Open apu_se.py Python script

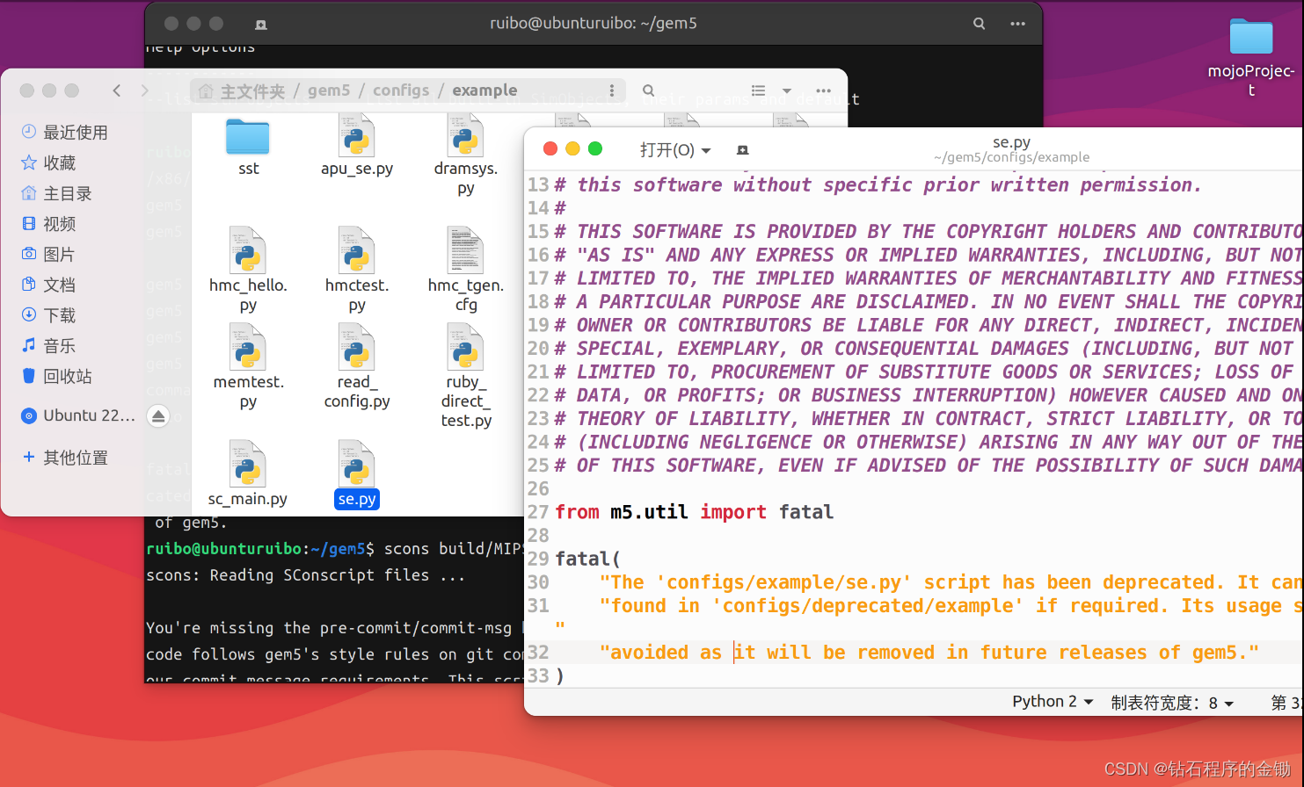(357, 141)
